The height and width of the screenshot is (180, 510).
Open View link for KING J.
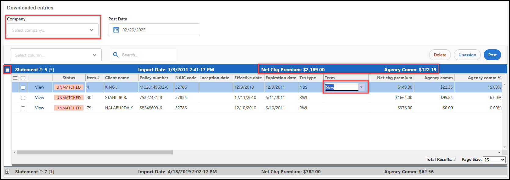click(40, 87)
